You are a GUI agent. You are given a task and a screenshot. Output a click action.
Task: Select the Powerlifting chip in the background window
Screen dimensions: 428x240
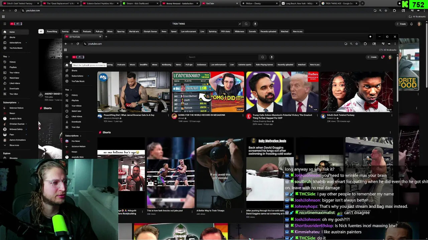pos(52,32)
